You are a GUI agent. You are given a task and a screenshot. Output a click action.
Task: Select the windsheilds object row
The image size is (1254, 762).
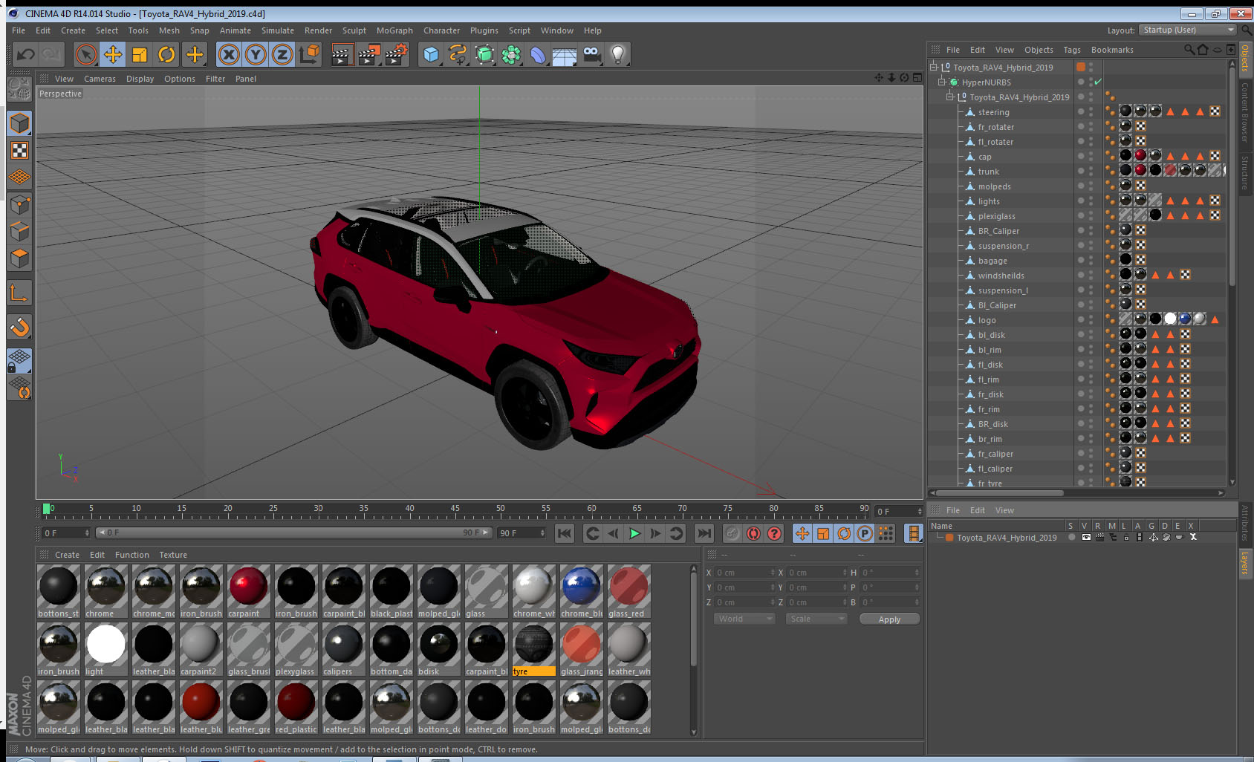(x=1001, y=276)
